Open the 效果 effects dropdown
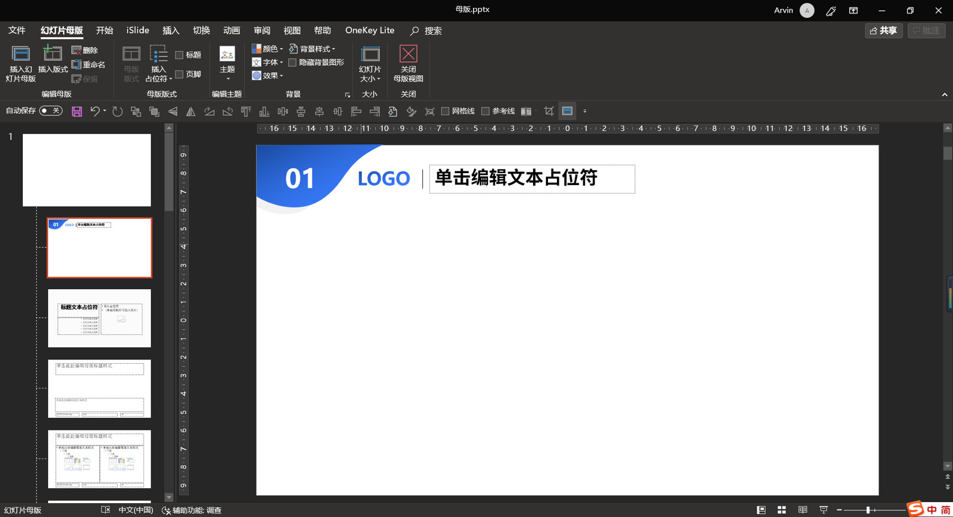The height and width of the screenshot is (517, 953). click(267, 76)
